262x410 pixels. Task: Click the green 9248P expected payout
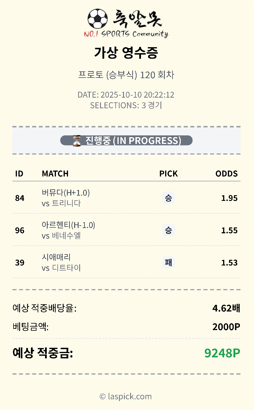coord(222,353)
